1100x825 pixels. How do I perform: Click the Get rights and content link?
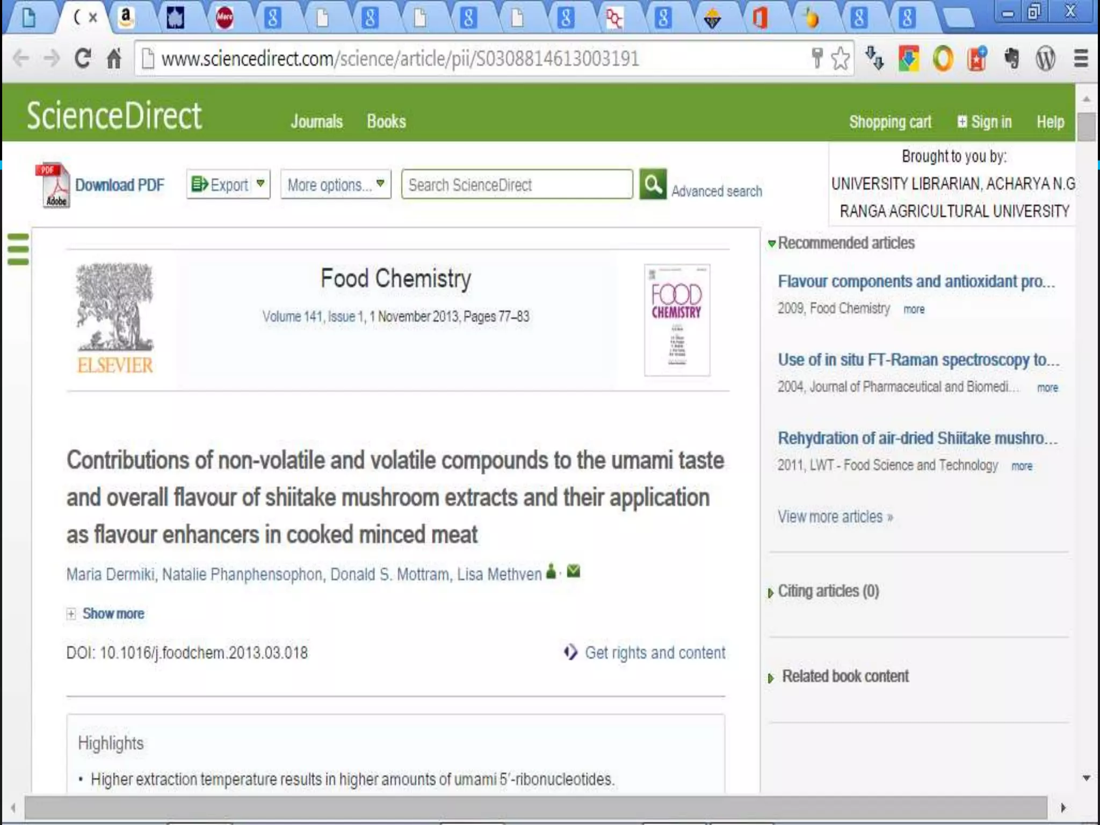pos(654,653)
